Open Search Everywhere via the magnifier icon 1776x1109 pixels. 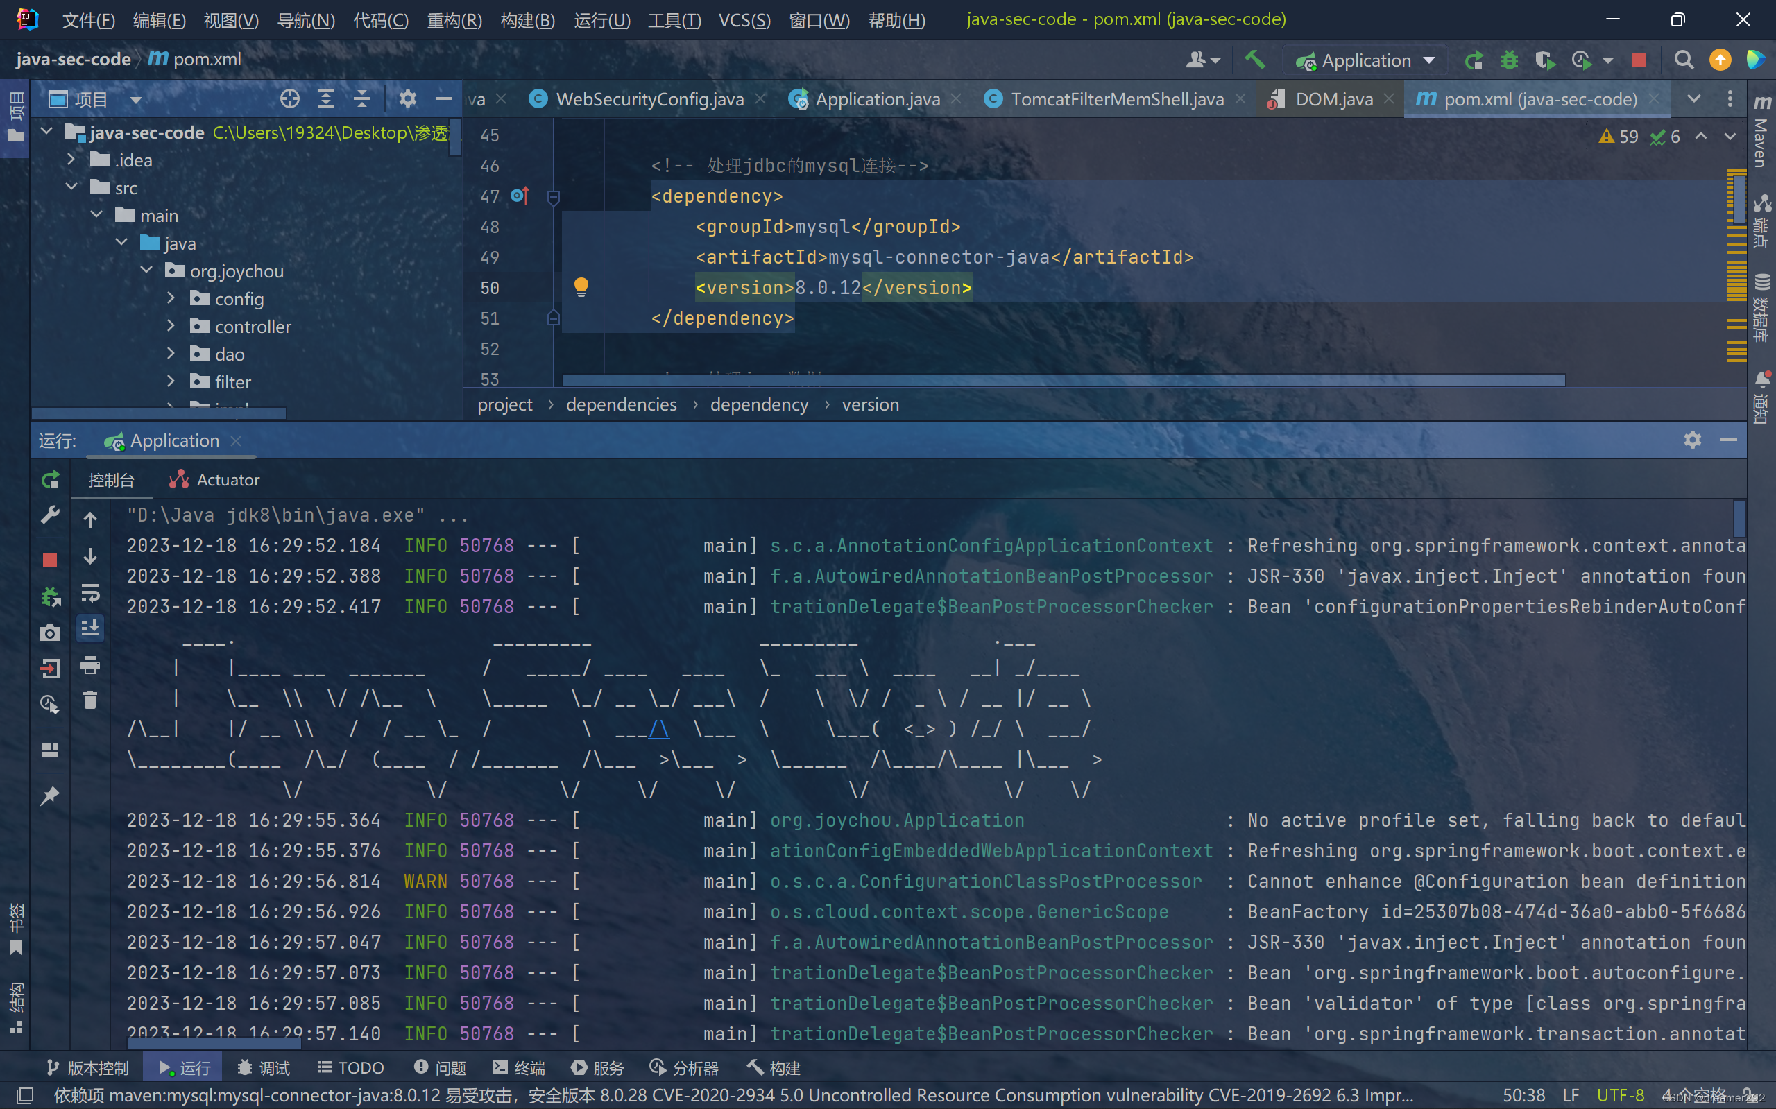1684,60
